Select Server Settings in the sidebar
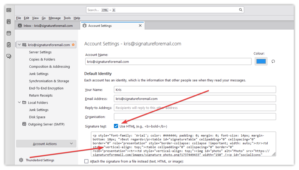This screenshot has width=299, height=170. (x=40, y=52)
